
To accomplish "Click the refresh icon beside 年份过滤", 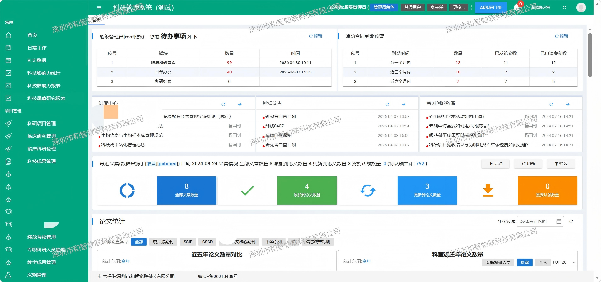I will click(571, 221).
